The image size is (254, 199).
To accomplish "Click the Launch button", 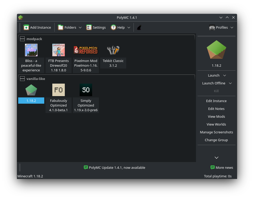I will pos(214,76).
